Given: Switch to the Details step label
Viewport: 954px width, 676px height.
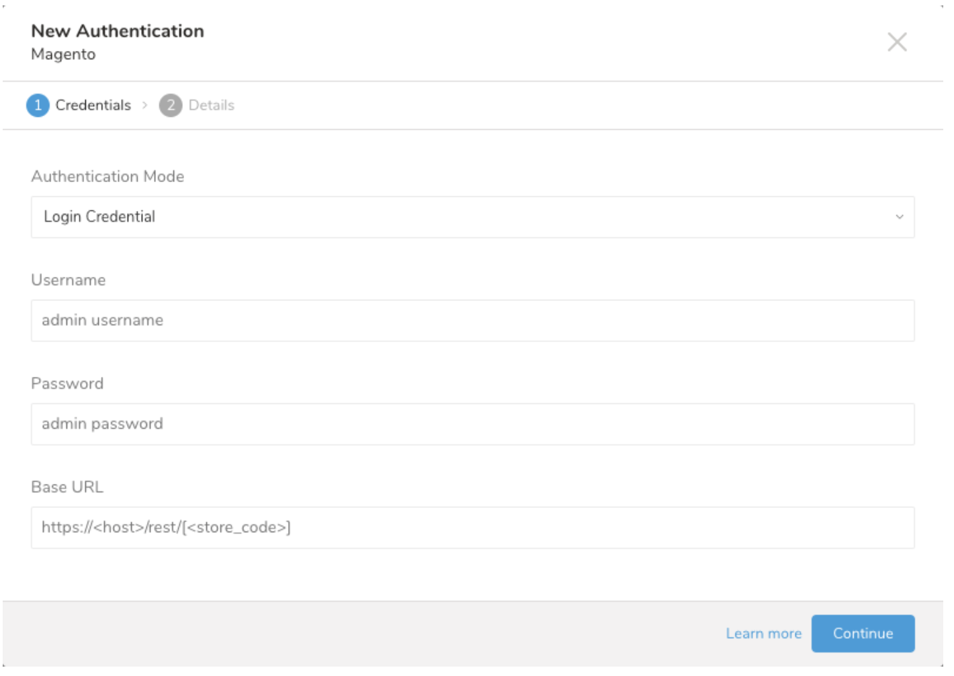Looking at the screenshot, I should (x=211, y=105).
